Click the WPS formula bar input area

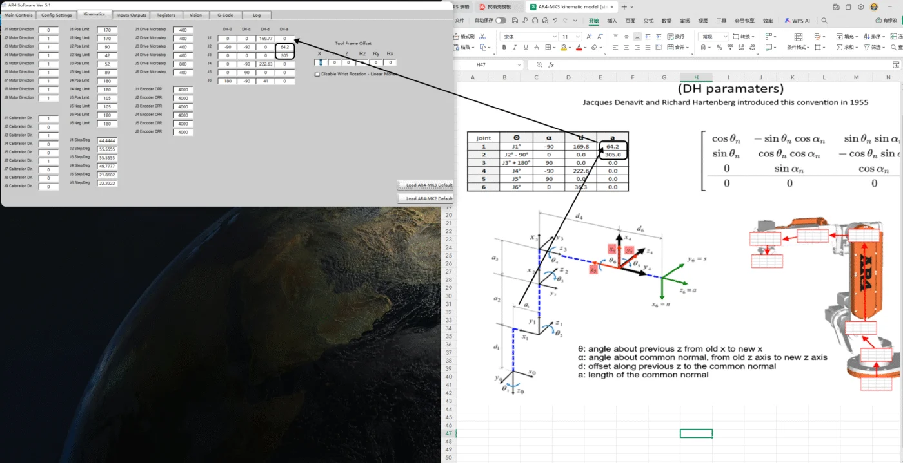pyautogui.click(x=726, y=65)
